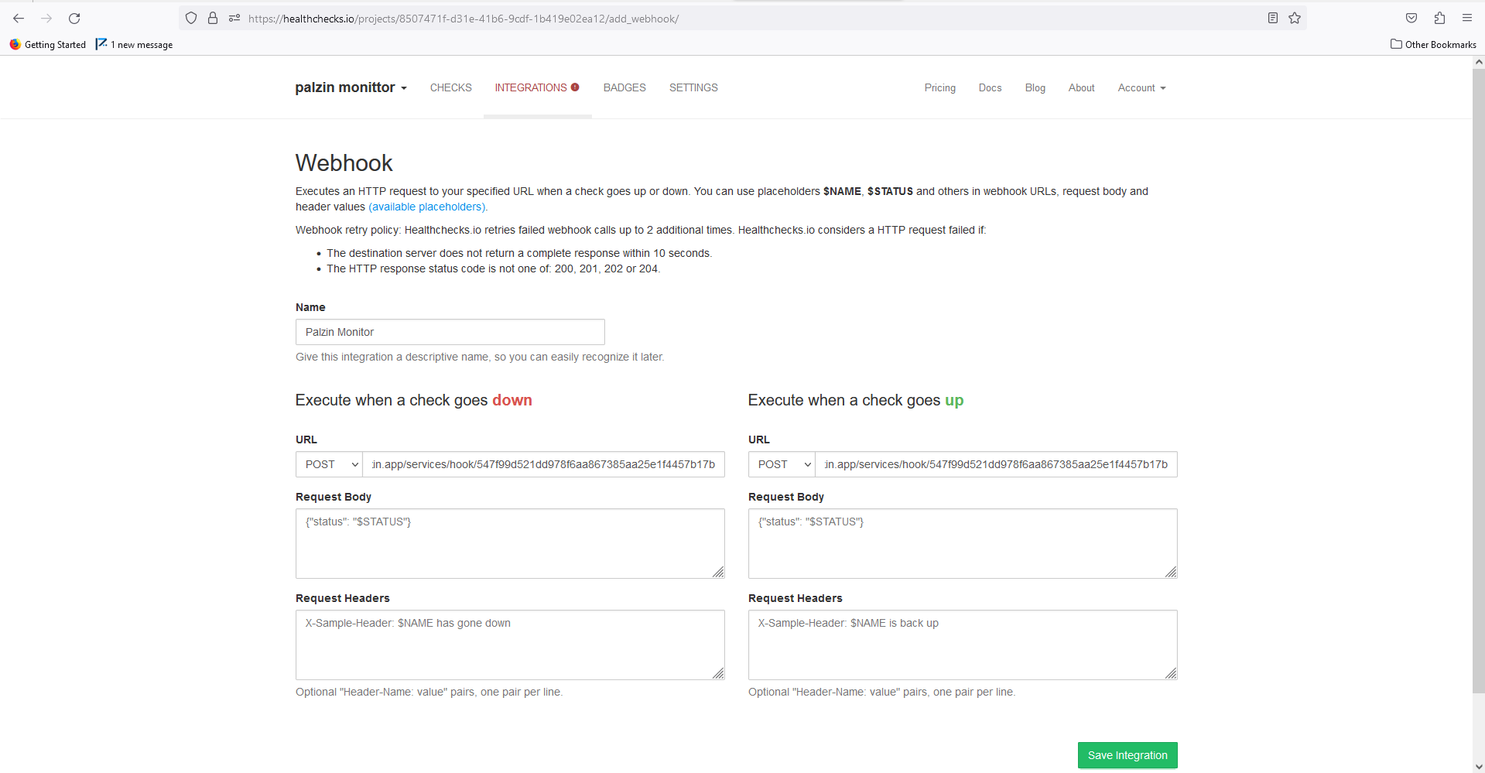Open the POST method dropdown for down URL
The height and width of the screenshot is (773, 1485).
point(329,464)
